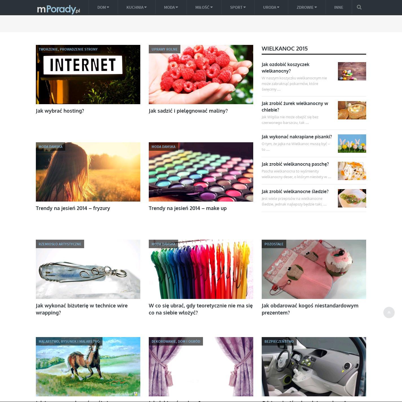
Task: Open the MODA dropdown menu
Action: click(171, 7)
